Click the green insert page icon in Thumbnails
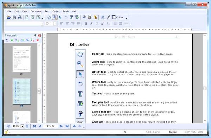This screenshot has width=211, height=138. (12, 40)
